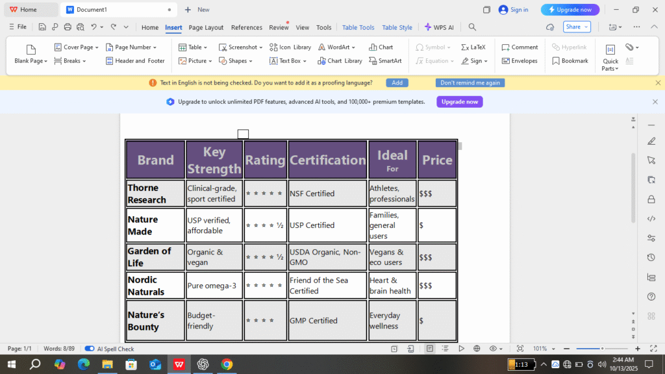This screenshot has width=665, height=374.
Task: Open the Chart Library
Action: [x=321, y=61]
